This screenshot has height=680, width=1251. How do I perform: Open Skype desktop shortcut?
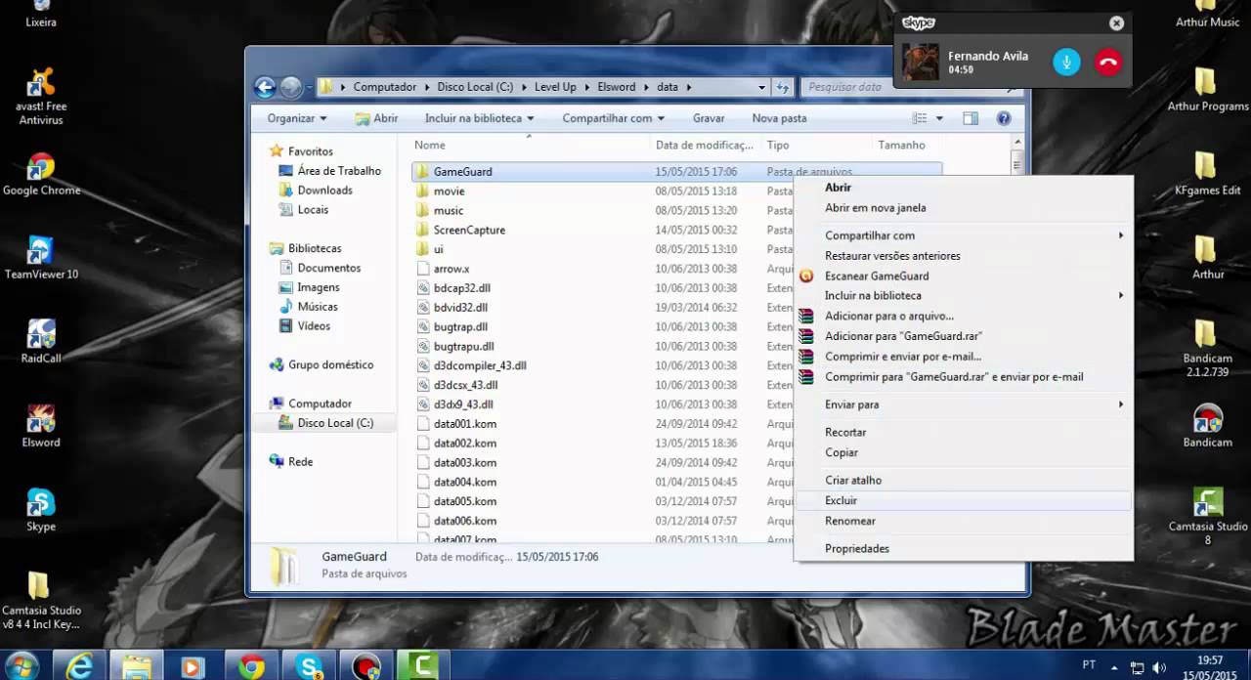point(41,510)
